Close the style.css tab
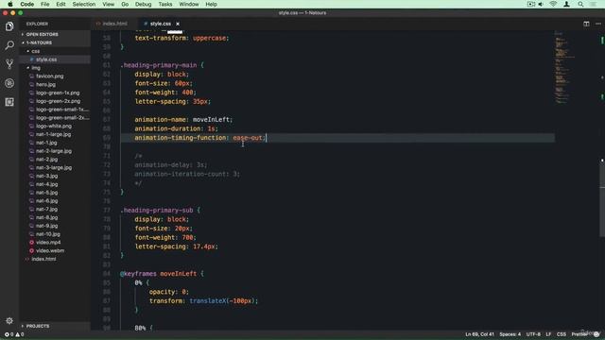 coord(178,24)
